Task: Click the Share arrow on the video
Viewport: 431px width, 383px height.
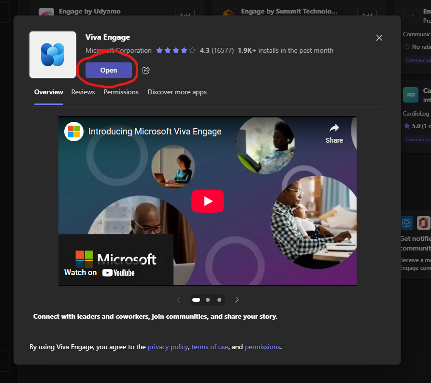Action: point(334,134)
